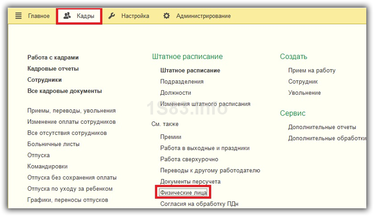The width and height of the screenshot is (374, 216).
Task: Create an Увольнение document
Action: click(304, 93)
